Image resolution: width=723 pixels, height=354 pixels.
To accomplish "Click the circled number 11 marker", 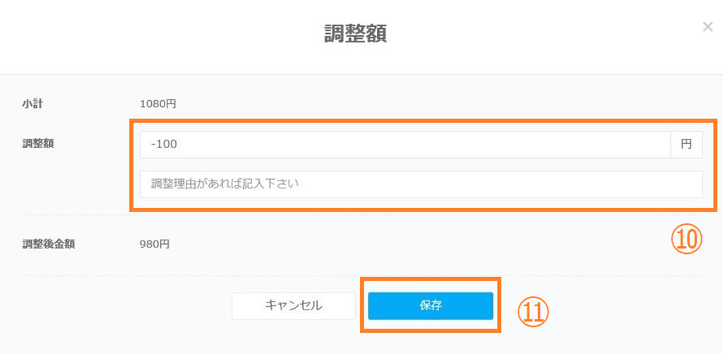I will click(533, 311).
